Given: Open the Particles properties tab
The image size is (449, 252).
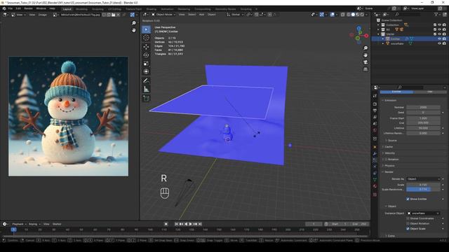Looking at the screenshot, I should pyautogui.click(x=375, y=160).
